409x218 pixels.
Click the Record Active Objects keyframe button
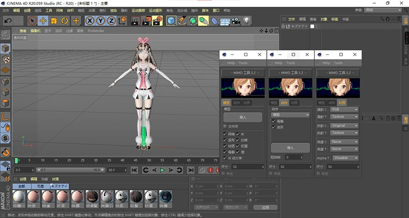[x=210, y=170]
